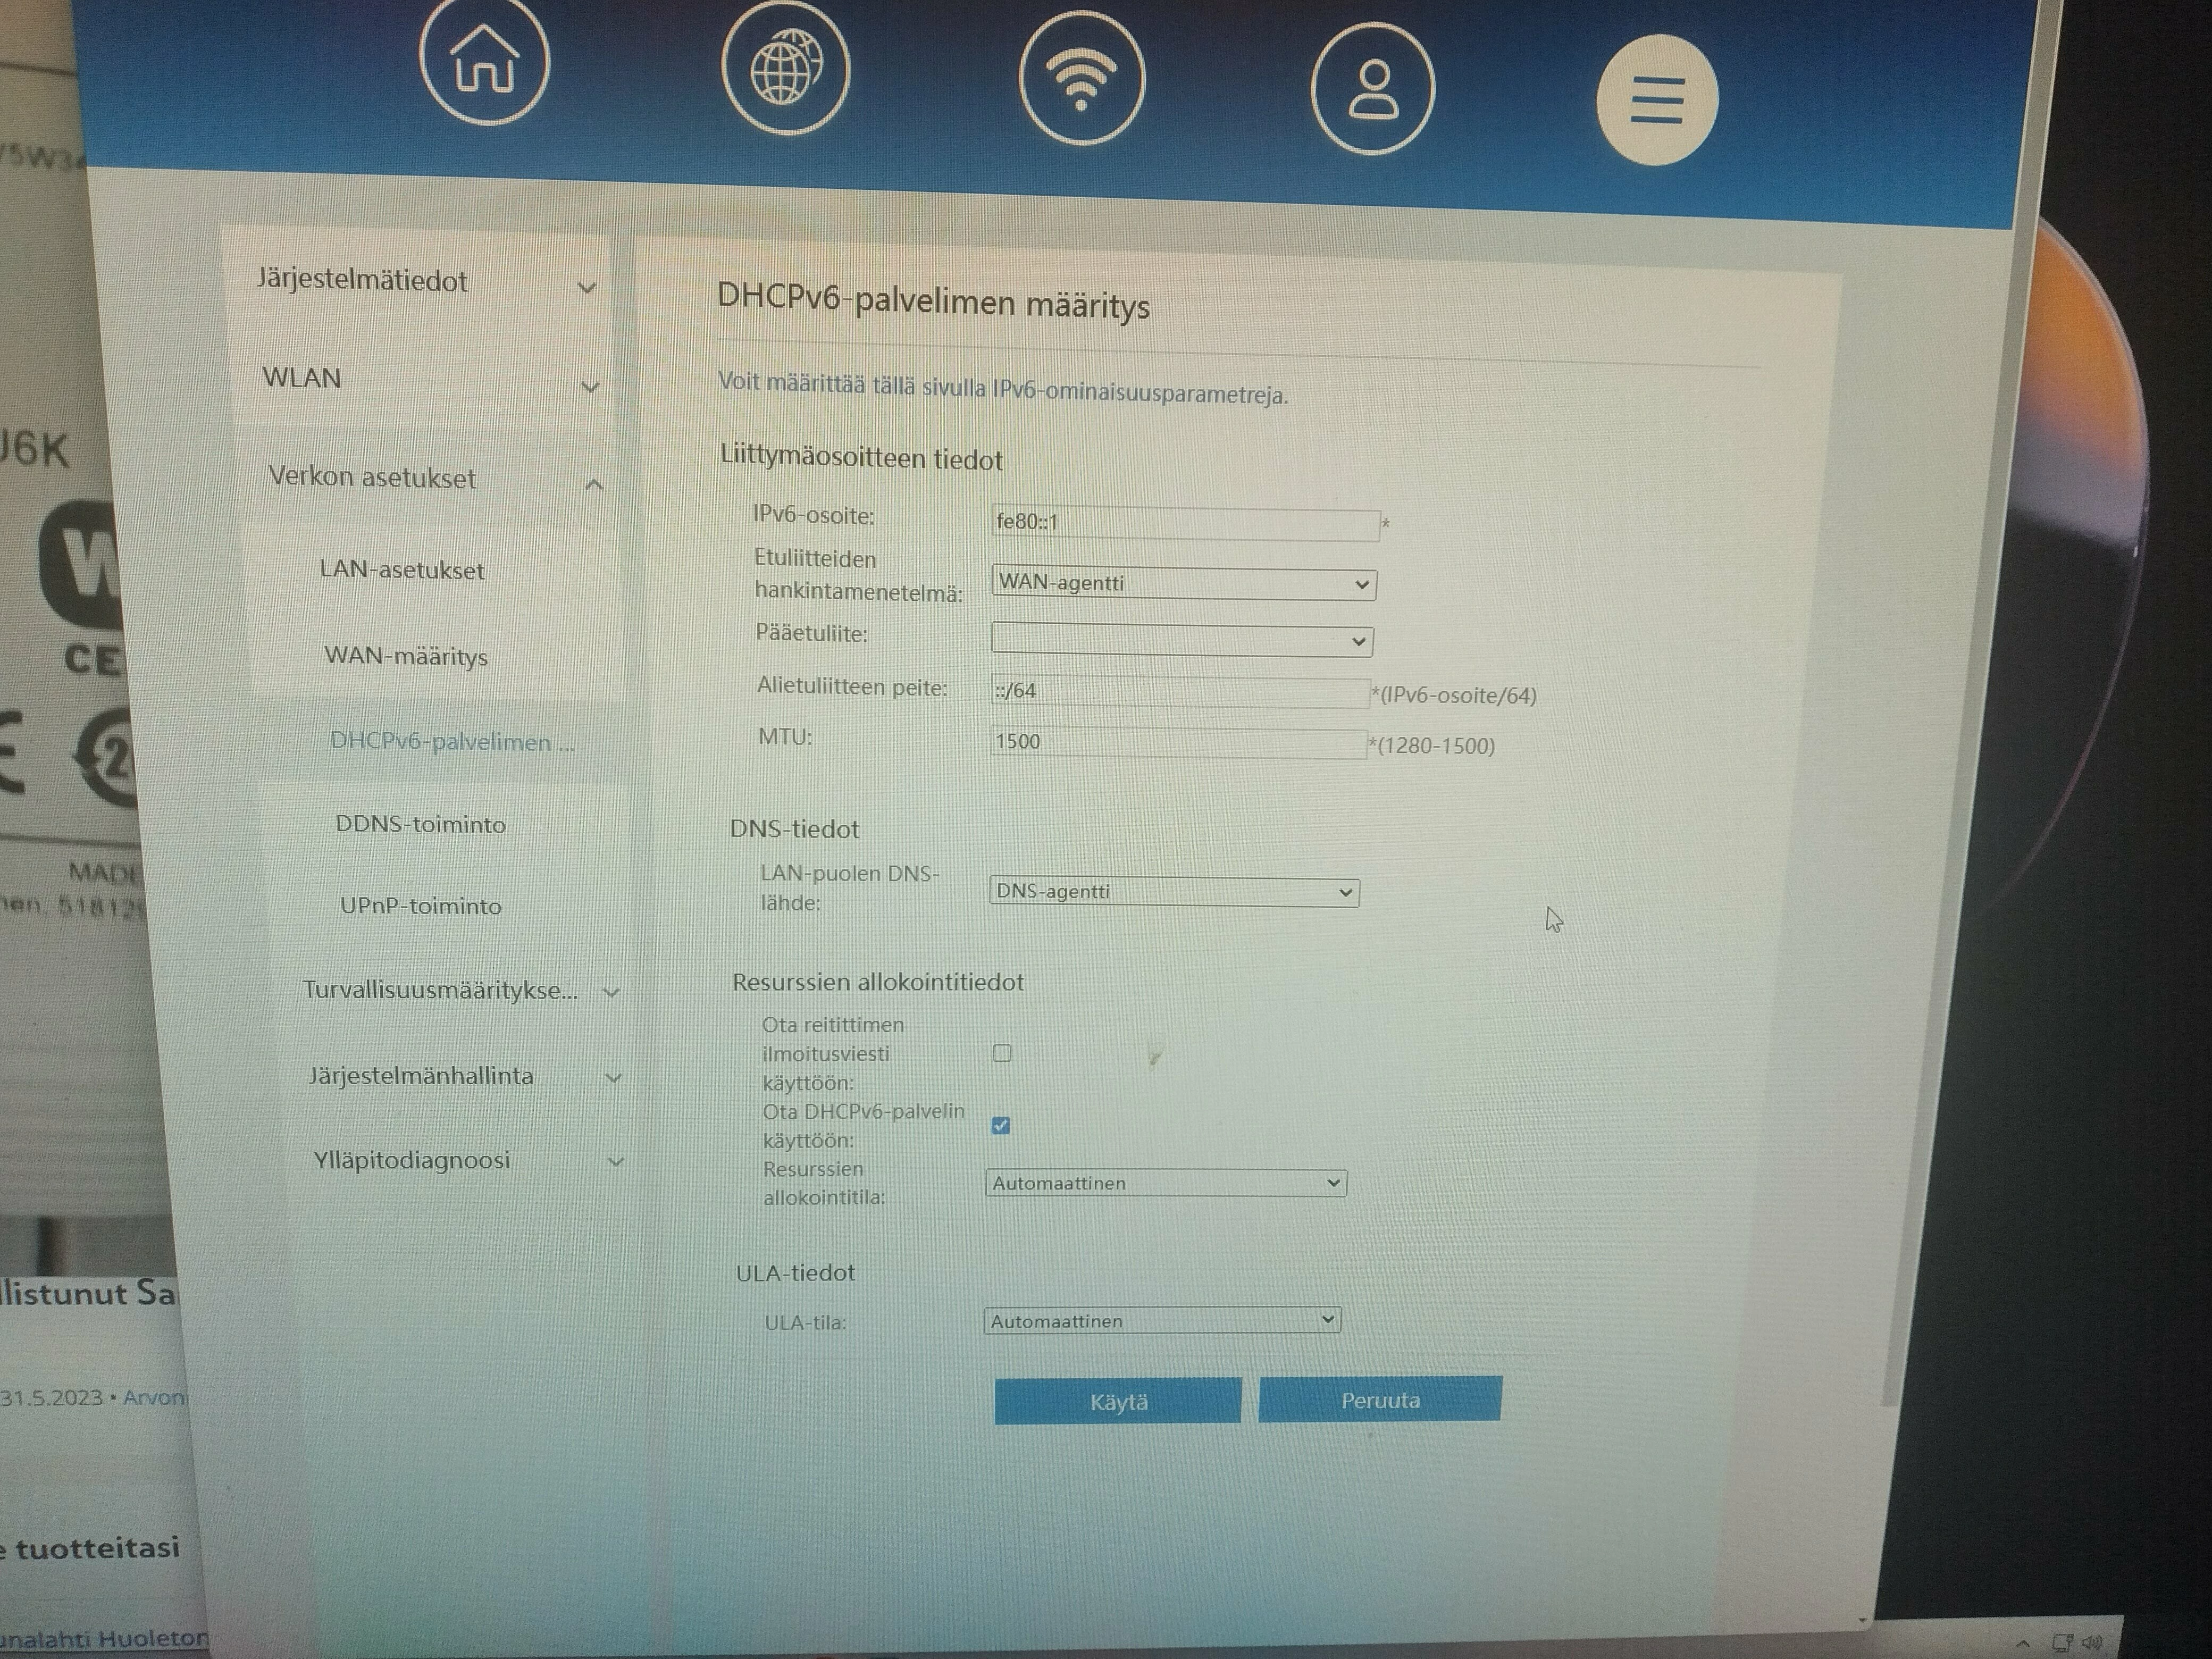
Task: Open the DNS-agentti source dropdown
Action: point(1173,892)
